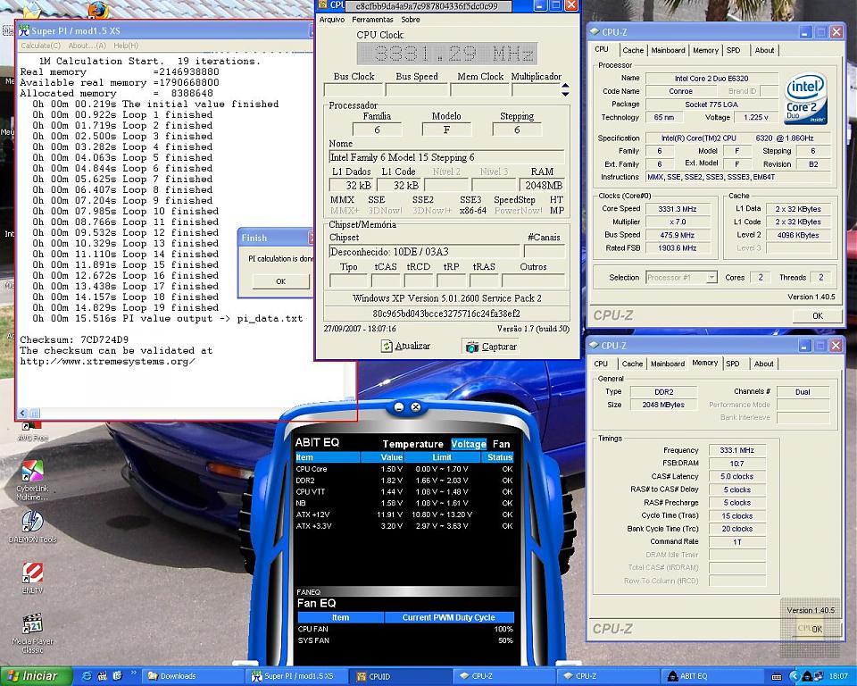
Task: Click the upper CPU-Z title bar icon
Action: point(595,32)
